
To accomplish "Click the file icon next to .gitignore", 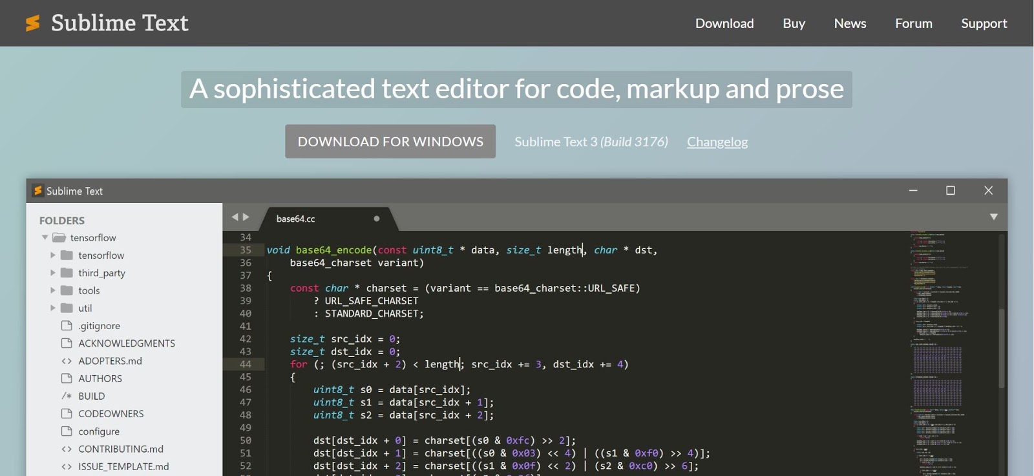I will [x=66, y=325].
